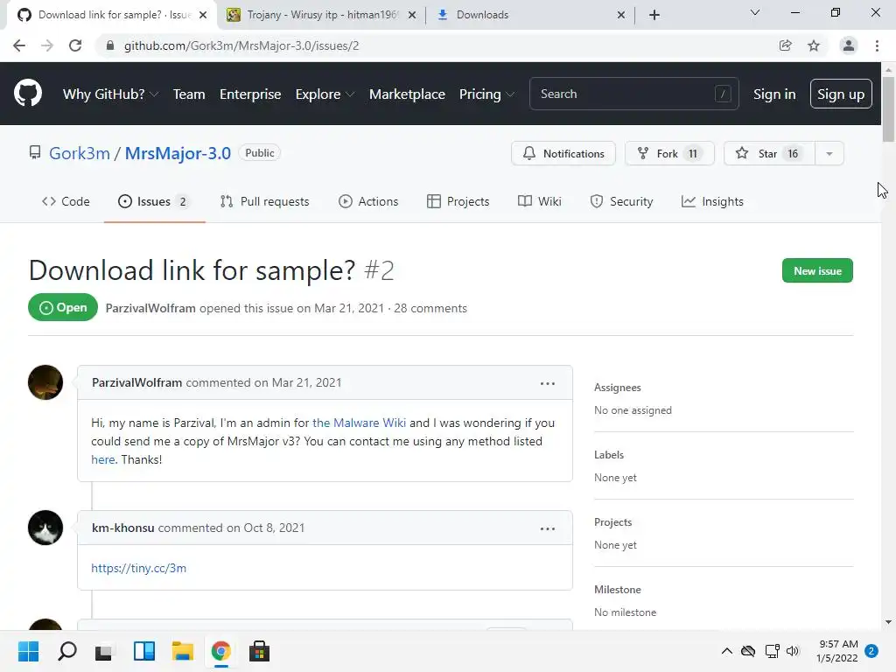Viewport: 896px width, 672px height.
Task: Open km-khonsu's profile link
Action: pos(122,528)
